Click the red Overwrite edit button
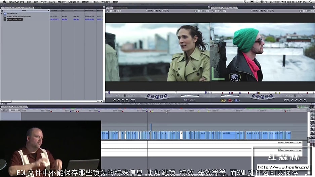The image size is (315, 177). point(230,100)
